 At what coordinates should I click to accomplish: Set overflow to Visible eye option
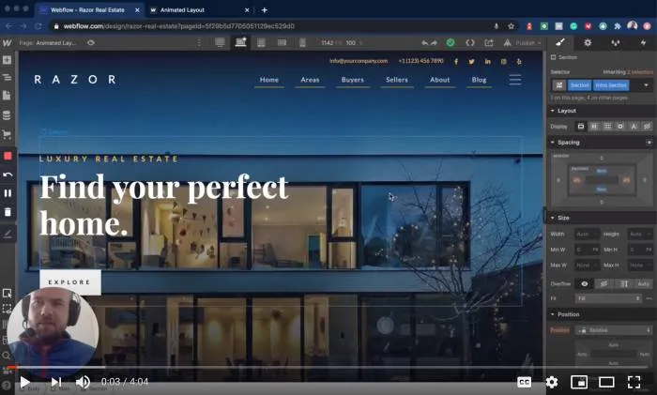(x=584, y=284)
